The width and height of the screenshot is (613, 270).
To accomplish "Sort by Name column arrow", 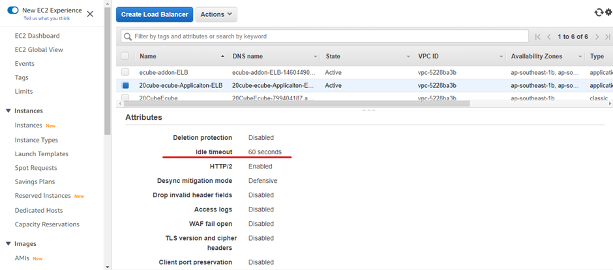I will click(223, 57).
